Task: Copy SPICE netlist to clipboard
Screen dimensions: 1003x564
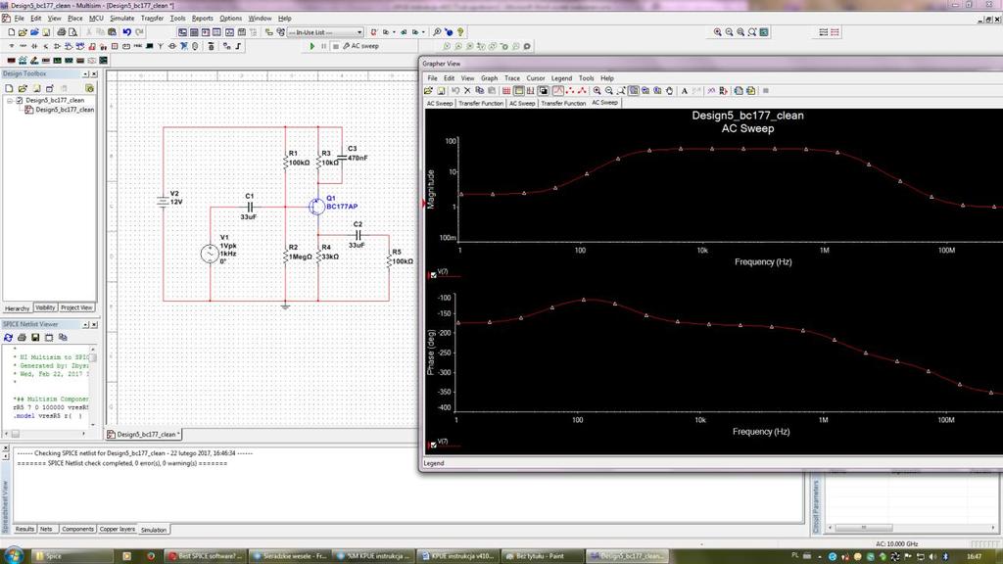Action: [63, 337]
